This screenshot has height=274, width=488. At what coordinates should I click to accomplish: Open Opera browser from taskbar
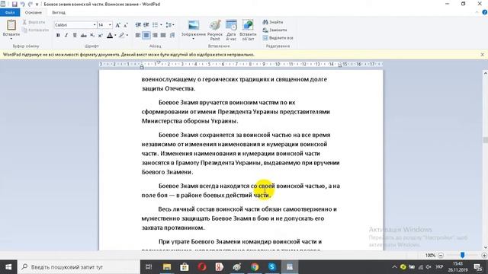click(202, 267)
